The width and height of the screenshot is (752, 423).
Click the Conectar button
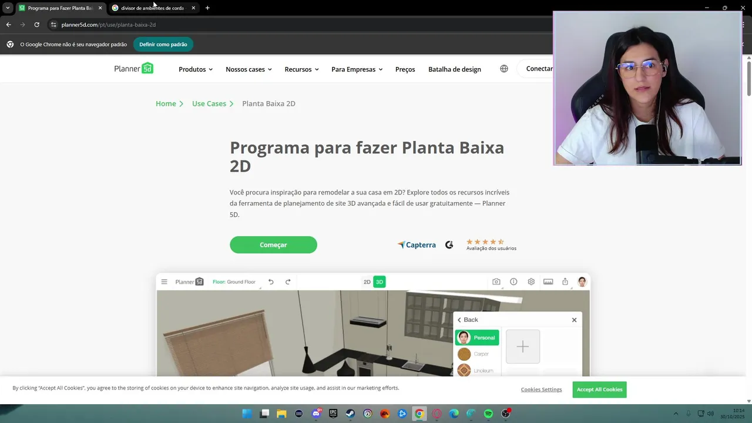(x=535, y=69)
